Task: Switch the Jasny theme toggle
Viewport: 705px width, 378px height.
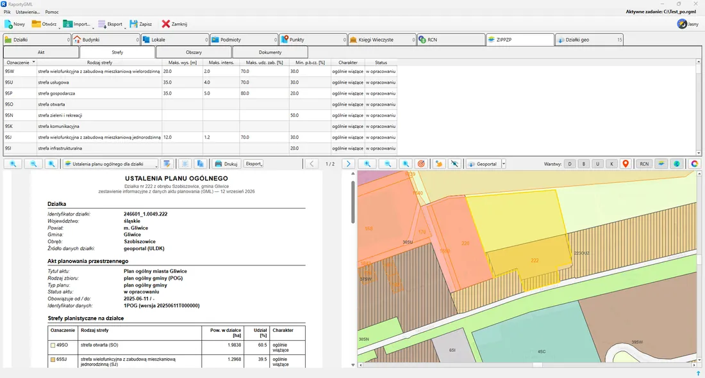Action: 688,24
